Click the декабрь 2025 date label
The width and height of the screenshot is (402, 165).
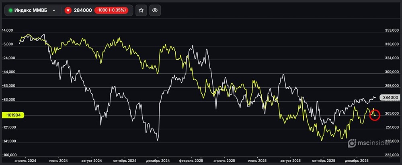tap(357, 161)
